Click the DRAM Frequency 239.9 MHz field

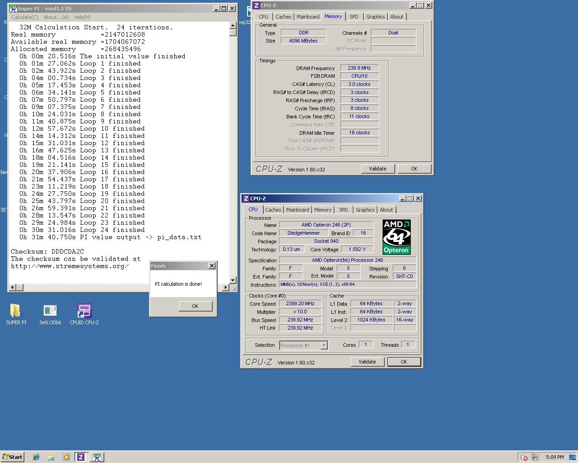pyautogui.click(x=359, y=68)
